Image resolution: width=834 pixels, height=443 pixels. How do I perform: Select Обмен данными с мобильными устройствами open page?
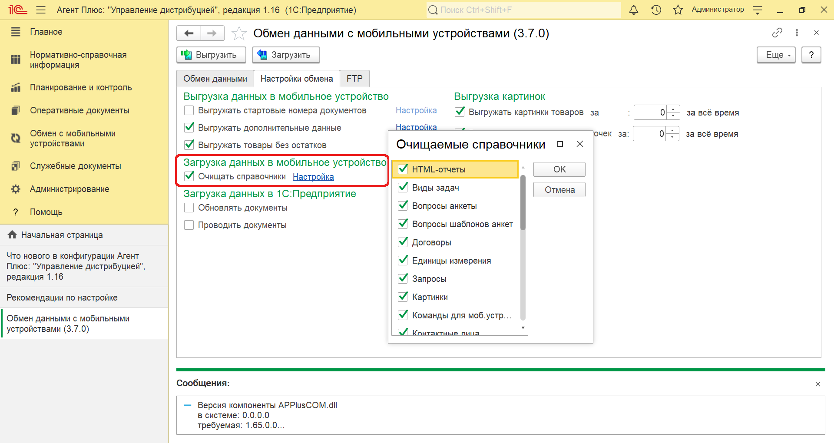[84, 324]
